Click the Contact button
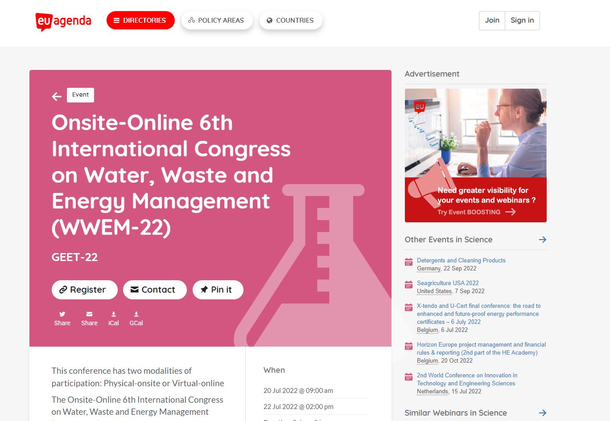This screenshot has width=610, height=421. [x=155, y=290]
